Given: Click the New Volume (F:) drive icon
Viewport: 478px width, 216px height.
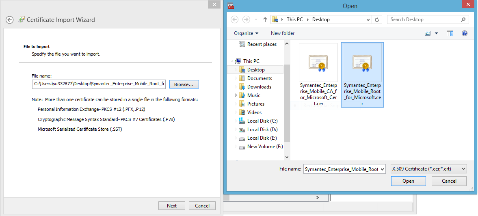Looking at the screenshot, I should (242, 147).
